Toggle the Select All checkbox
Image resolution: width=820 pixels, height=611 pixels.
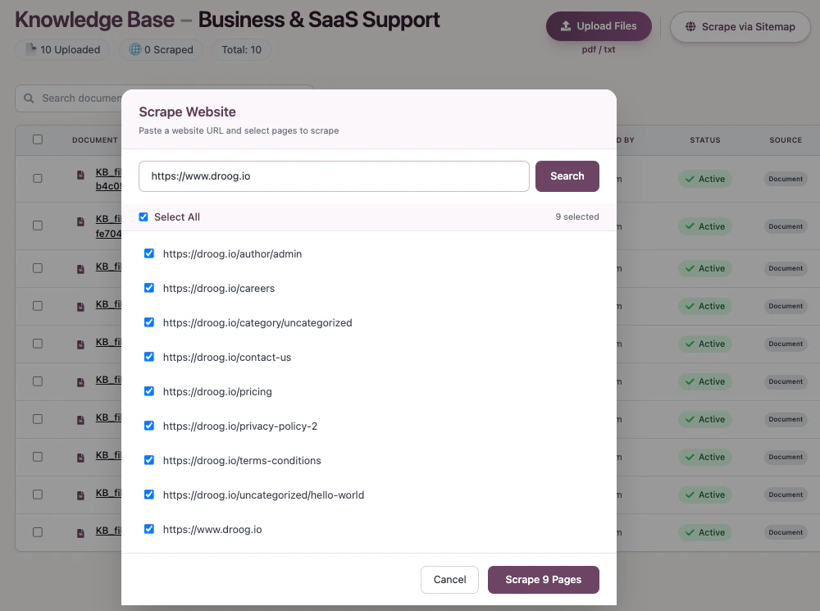pos(143,217)
